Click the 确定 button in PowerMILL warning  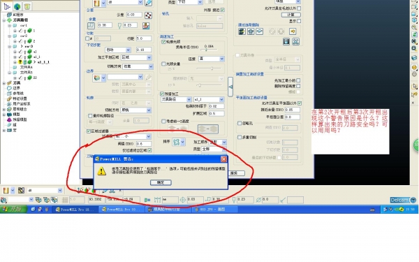coord(161,182)
